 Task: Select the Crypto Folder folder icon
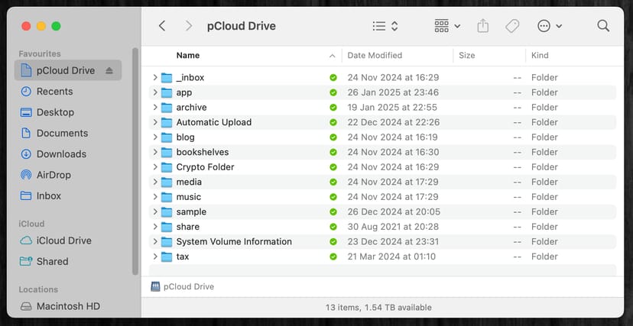coord(167,167)
